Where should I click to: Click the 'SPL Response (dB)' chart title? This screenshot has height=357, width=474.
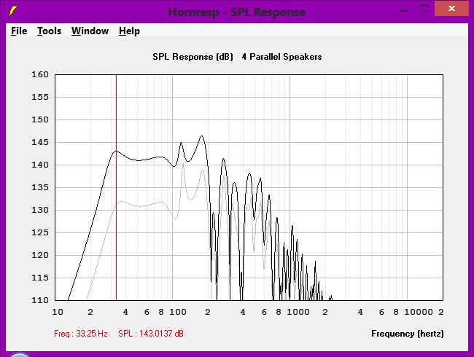click(x=193, y=57)
